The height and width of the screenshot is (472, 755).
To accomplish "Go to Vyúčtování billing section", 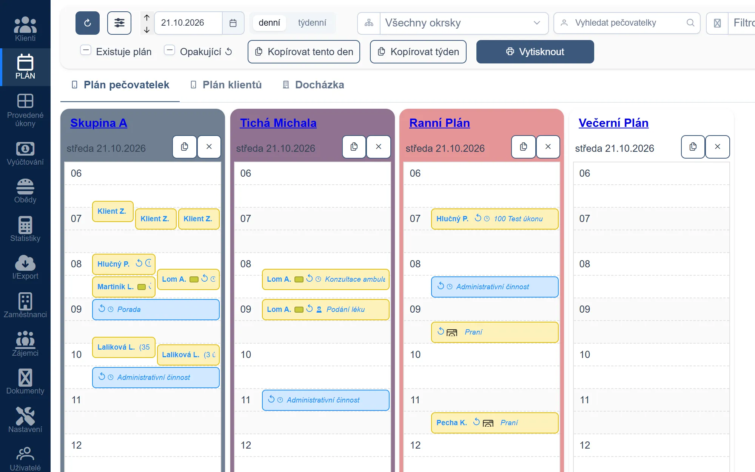I will (25, 153).
